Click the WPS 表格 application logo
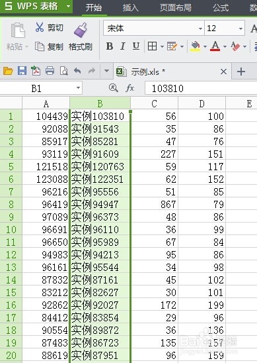This screenshot has width=257, height=363. (x=9, y=6)
